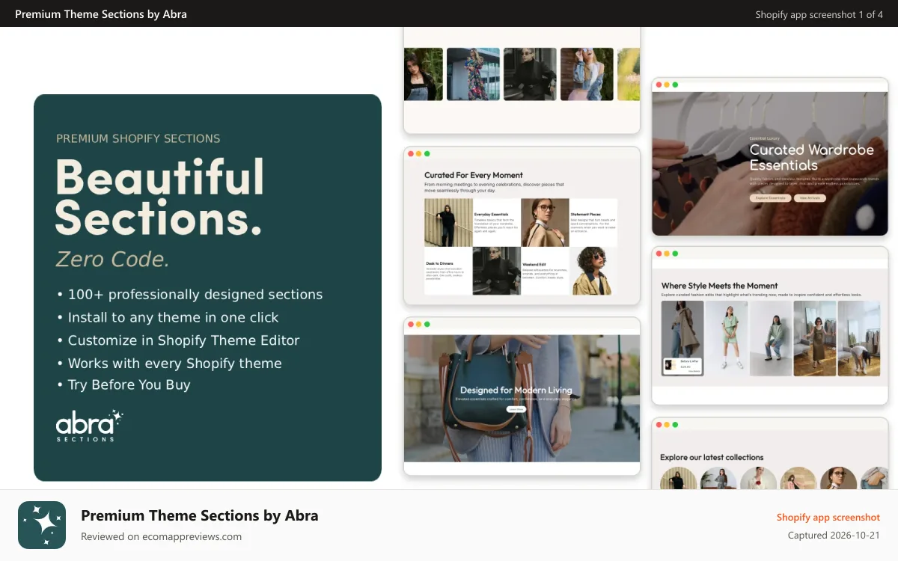Click the Curated Wardrobe Essentials hero title

coord(812,157)
